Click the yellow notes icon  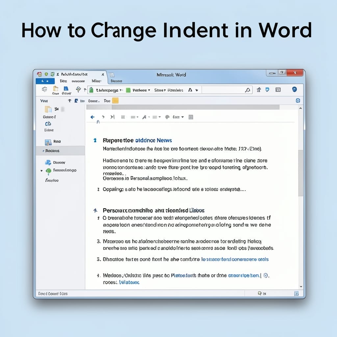pos(116,101)
